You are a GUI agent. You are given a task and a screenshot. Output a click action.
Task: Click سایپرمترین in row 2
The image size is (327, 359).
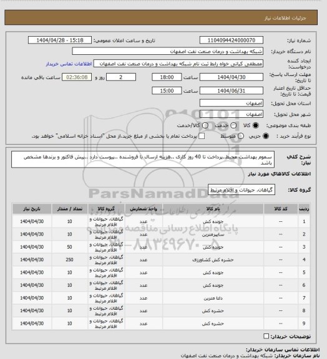pos(213,234)
